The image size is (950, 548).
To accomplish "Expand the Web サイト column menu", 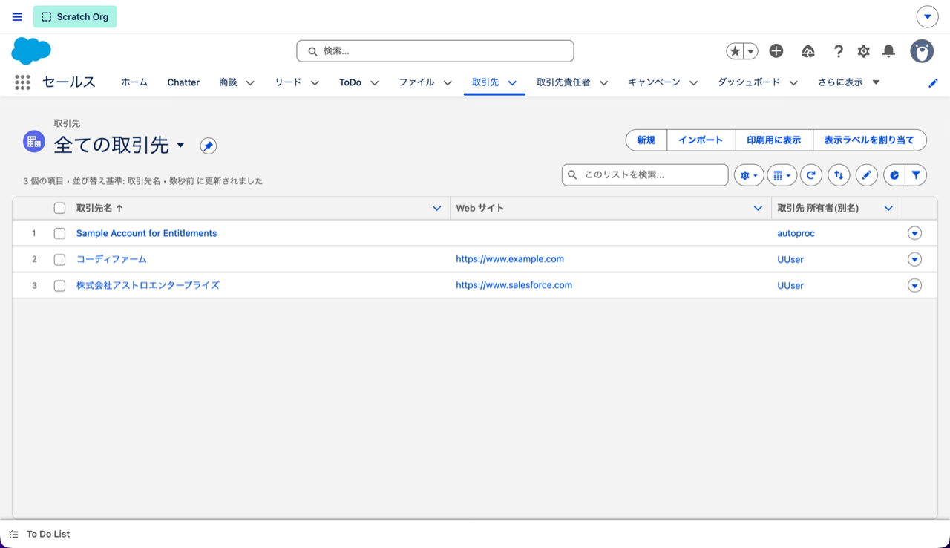I will coord(758,209).
